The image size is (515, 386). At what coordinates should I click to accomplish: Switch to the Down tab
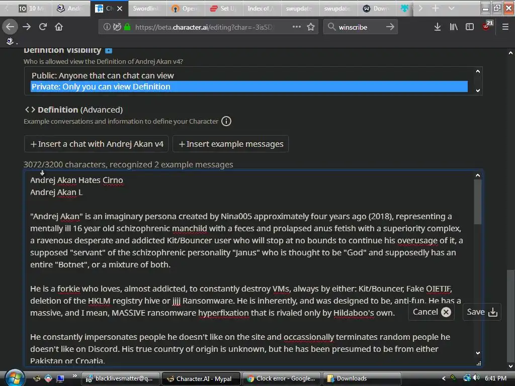376,9
